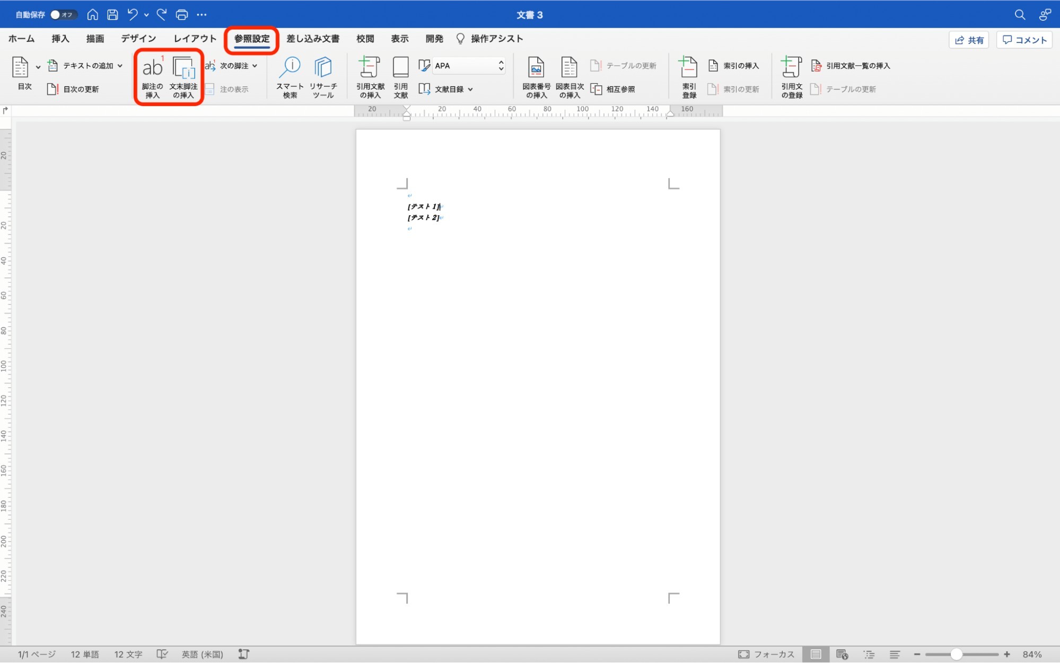The width and height of the screenshot is (1060, 663).
Task: Click the Home icon in title bar
Action: pos(92,14)
